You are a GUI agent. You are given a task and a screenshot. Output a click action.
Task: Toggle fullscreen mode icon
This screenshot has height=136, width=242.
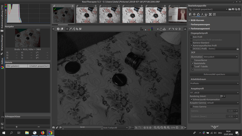click(x=182, y=128)
